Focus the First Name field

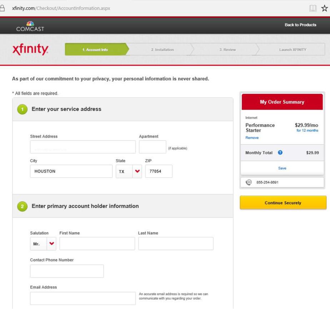pos(97,244)
